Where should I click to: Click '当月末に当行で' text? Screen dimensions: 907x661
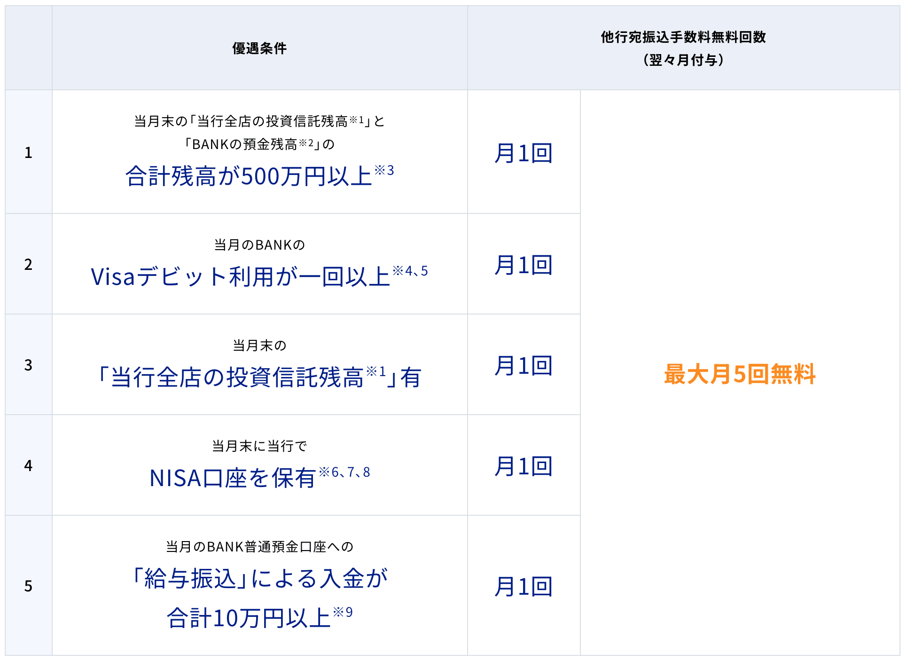259,446
